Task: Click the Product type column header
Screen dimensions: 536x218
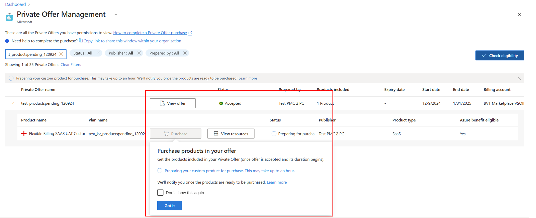Action: pos(404,120)
